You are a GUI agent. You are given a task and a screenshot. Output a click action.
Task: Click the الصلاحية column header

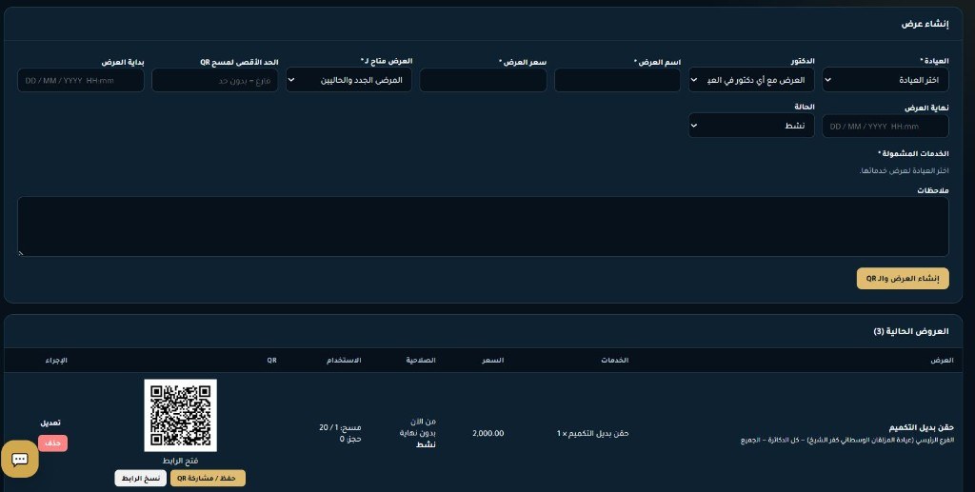pos(421,361)
